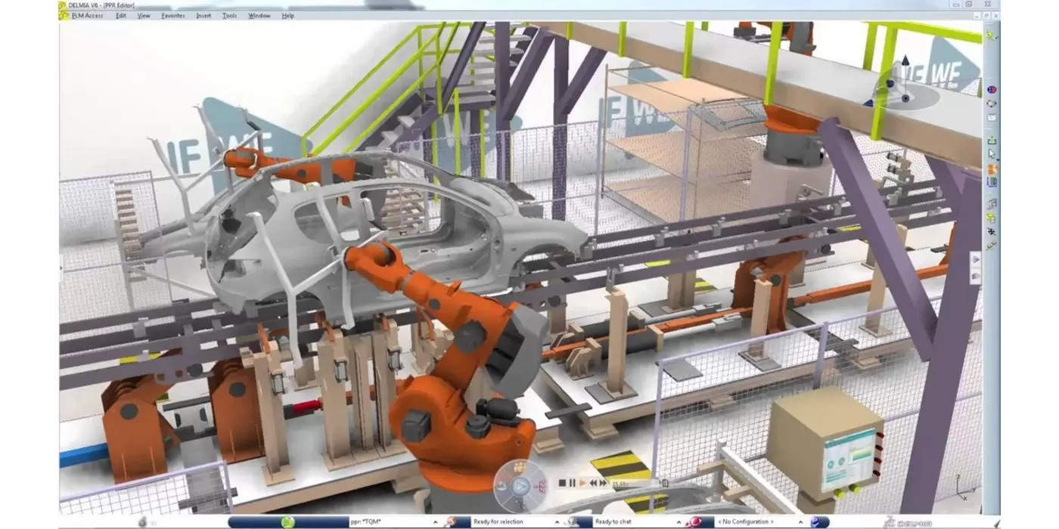Click the Stop button in simulation player
Viewport: 1059px width, 529px height.
(562, 483)
